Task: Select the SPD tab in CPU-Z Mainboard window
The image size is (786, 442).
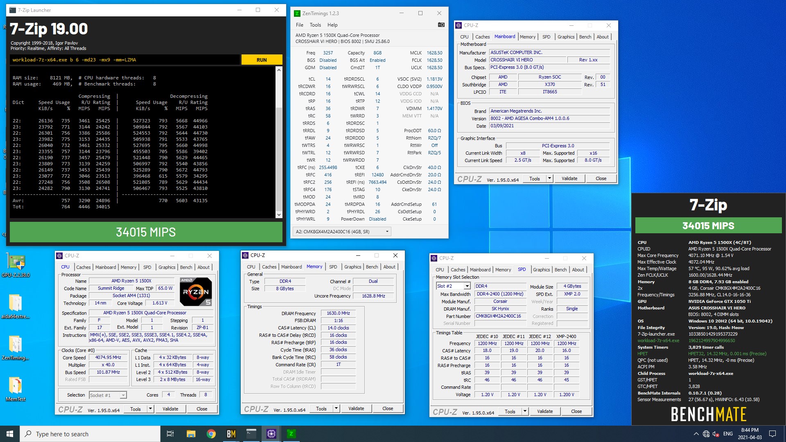Action: (546, 37)
